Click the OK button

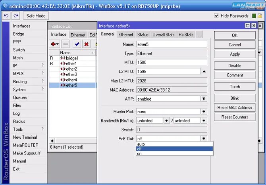point(235,35)
